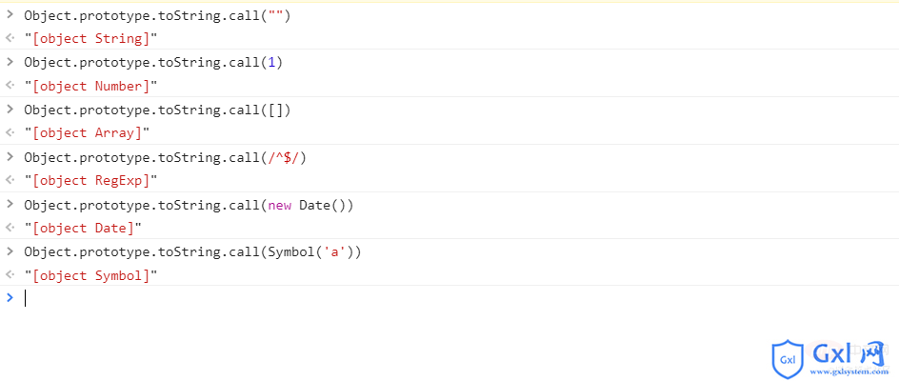Image resolution: width=899 pixels, height=381 pixels.
Task: Click the call(new Date()) command line
Action: coord(189,205)
